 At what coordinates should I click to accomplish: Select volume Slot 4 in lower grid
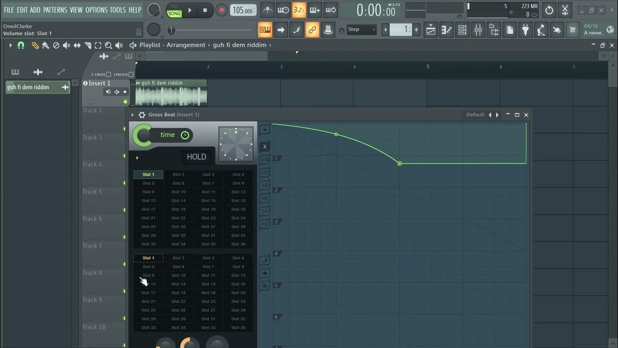tap(238, 258)
